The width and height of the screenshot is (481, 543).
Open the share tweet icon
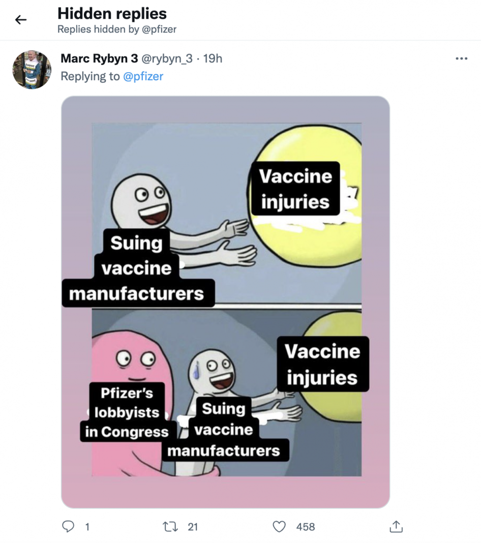click(x=396, y=527)
